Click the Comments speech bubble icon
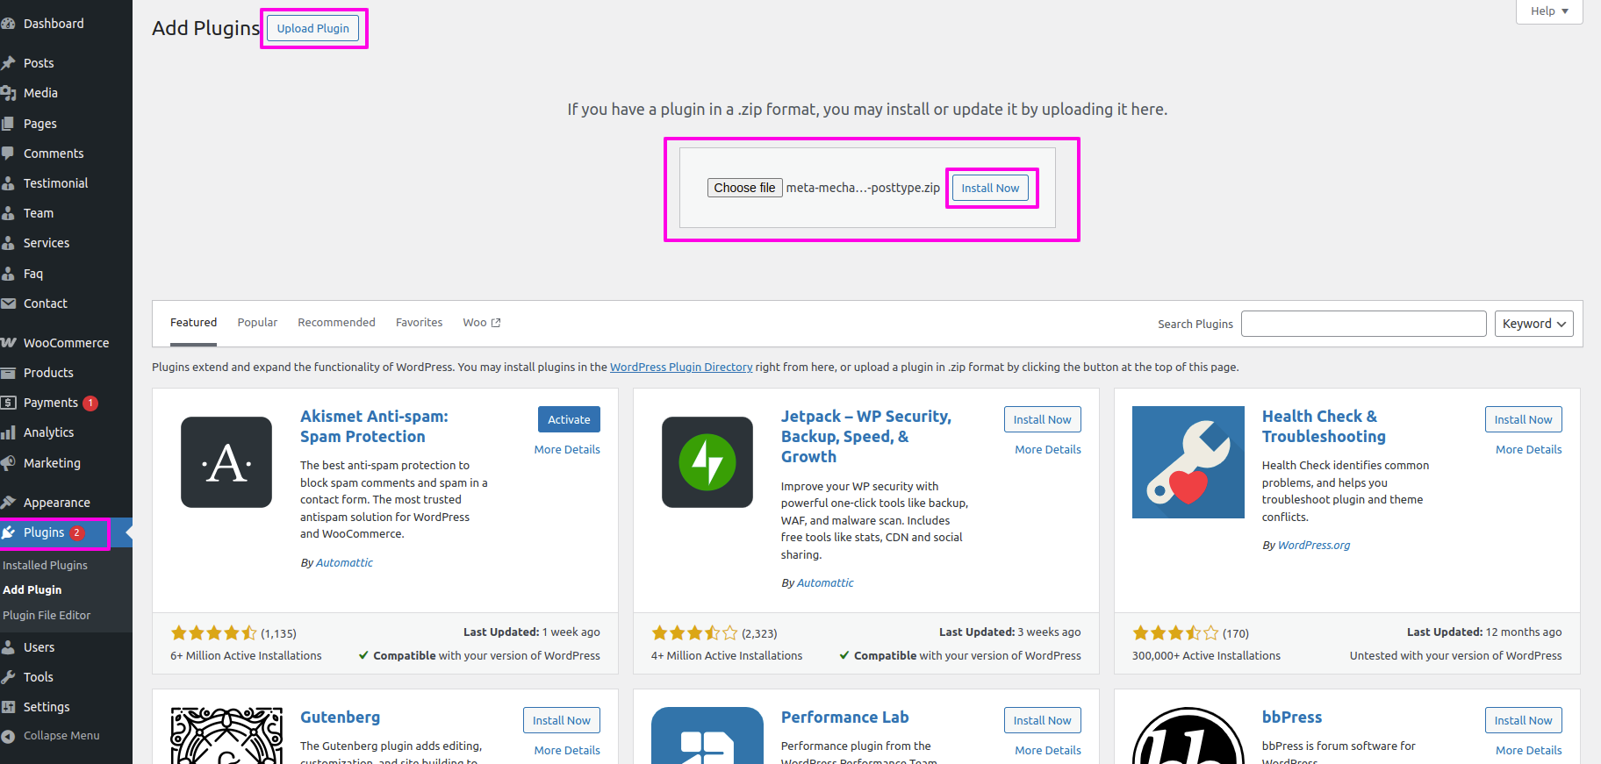Image resolution: width=1601 pixels, height=764 pixels. tap(8, 154)
